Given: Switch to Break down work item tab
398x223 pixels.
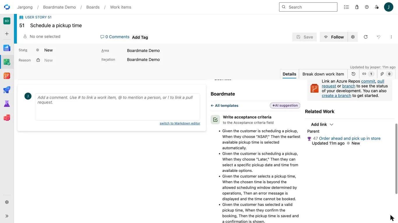Looking at the screenshot, I should [323, 74].
